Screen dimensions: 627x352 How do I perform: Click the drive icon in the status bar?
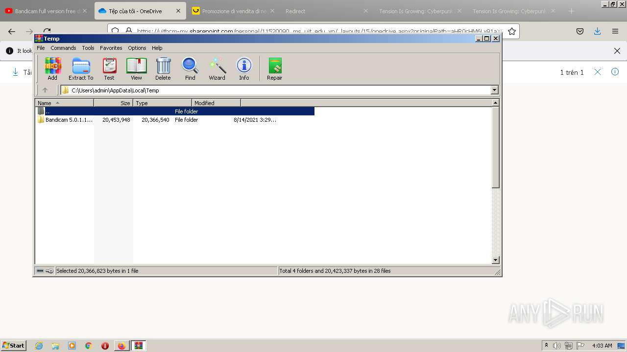(40, 271)
